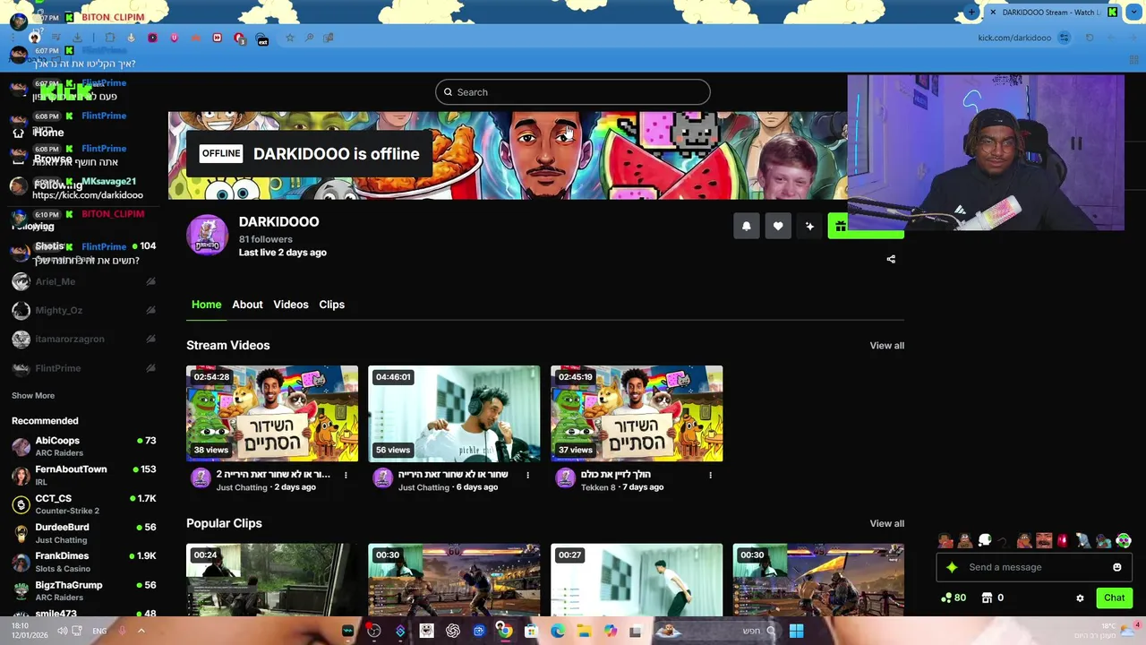Follow the channel with the heart icon

[x=778, y=227]
